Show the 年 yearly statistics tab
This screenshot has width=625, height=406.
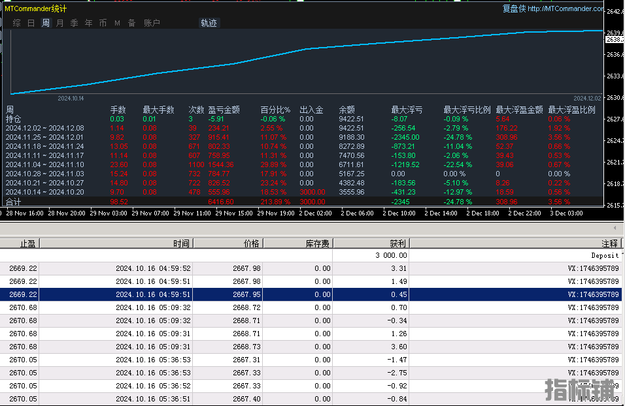click(89, 23)
